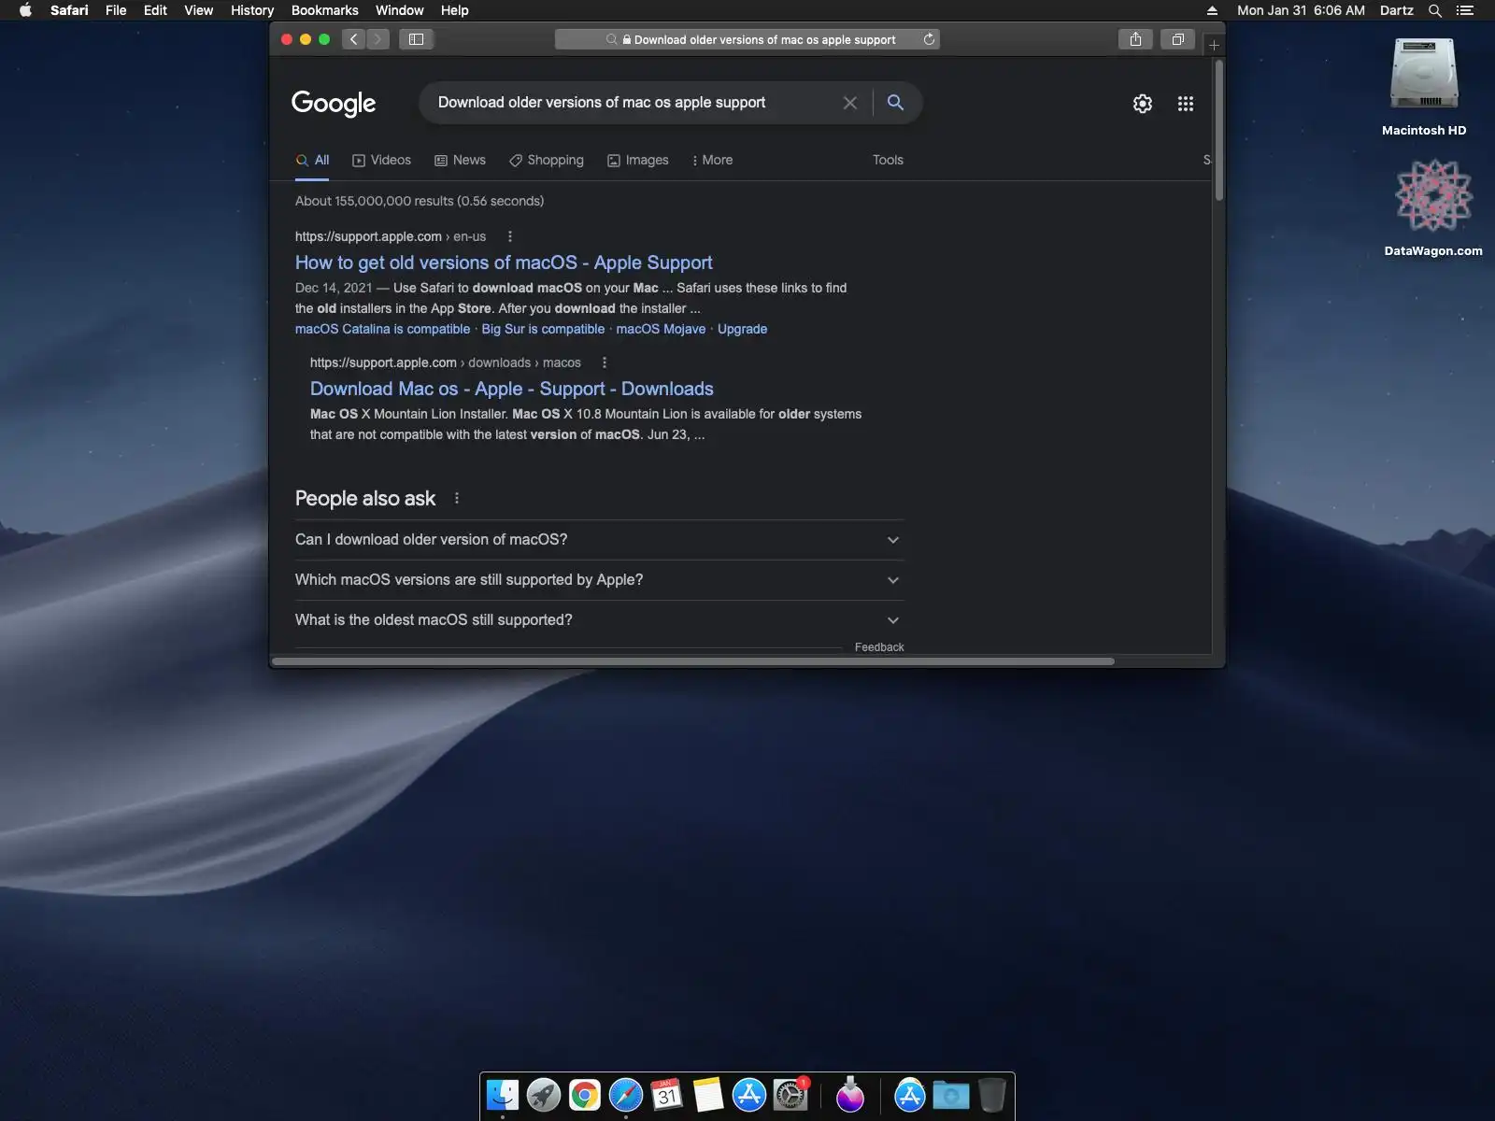Open the Dartz user menu

1397,10
